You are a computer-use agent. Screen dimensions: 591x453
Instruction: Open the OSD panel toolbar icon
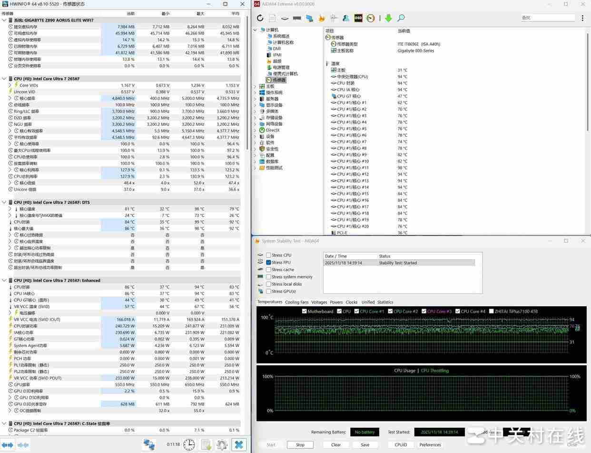click(358, 18)
